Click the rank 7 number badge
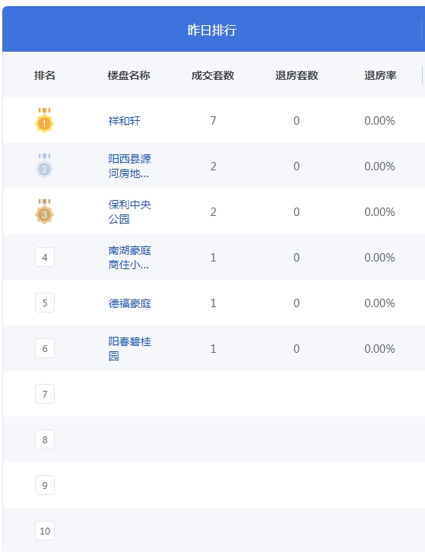This screenshot has height=552, width=425. (45, 394)
